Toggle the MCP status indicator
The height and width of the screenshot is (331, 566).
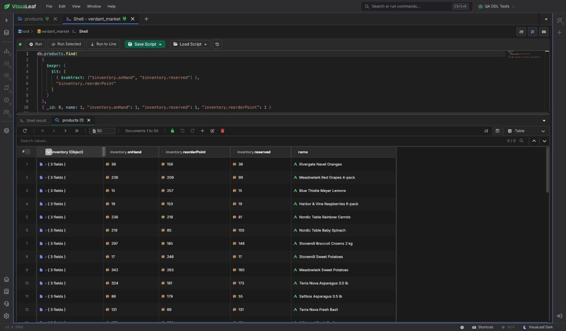508,327
